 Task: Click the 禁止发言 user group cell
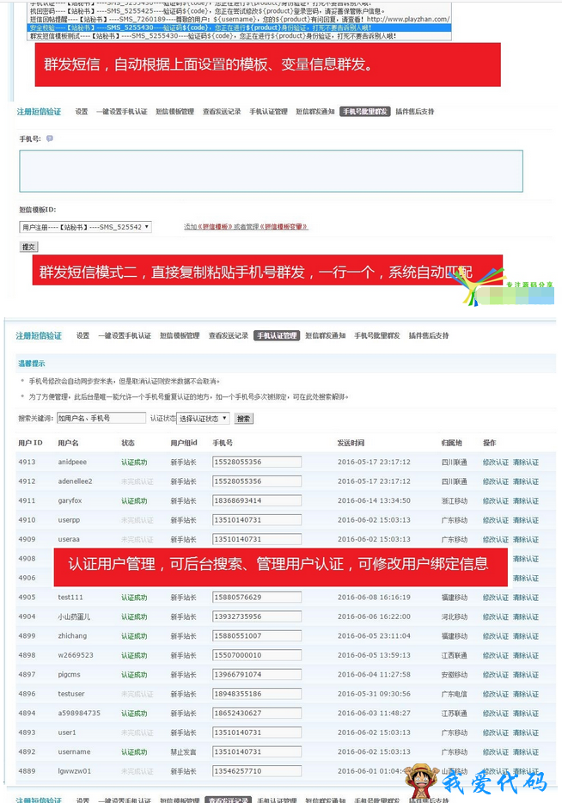pyautogui.click(x=183, y=752)
